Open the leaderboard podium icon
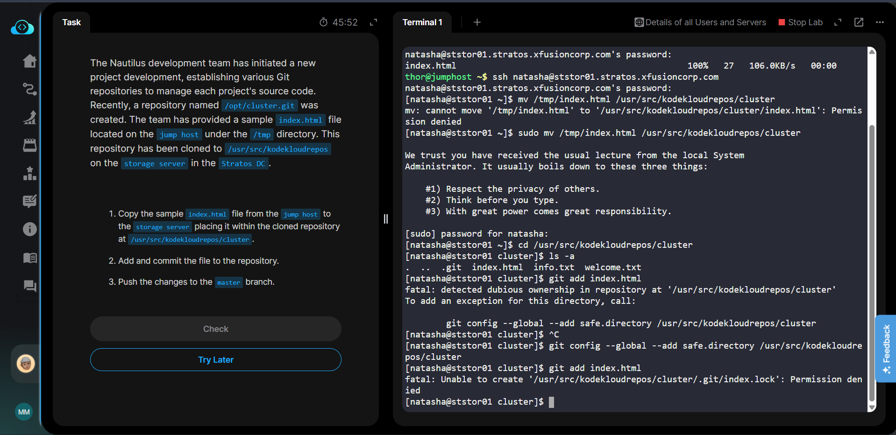The image size is (896, 435). [29, 173]
